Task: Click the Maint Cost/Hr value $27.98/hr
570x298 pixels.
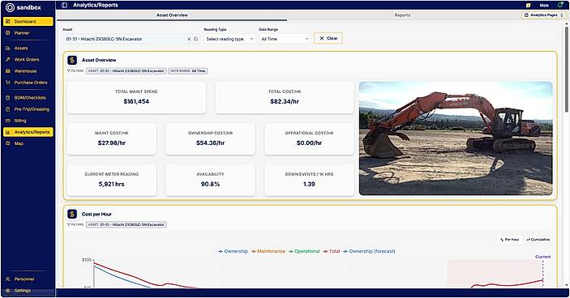Action: coord(112,143)
